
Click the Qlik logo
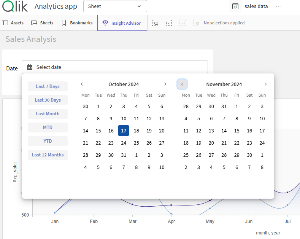pos(15,6)
